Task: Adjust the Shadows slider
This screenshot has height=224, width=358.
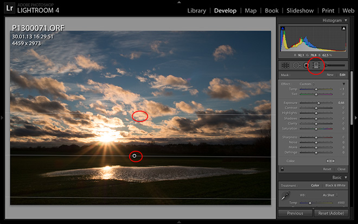Action: 316,118
